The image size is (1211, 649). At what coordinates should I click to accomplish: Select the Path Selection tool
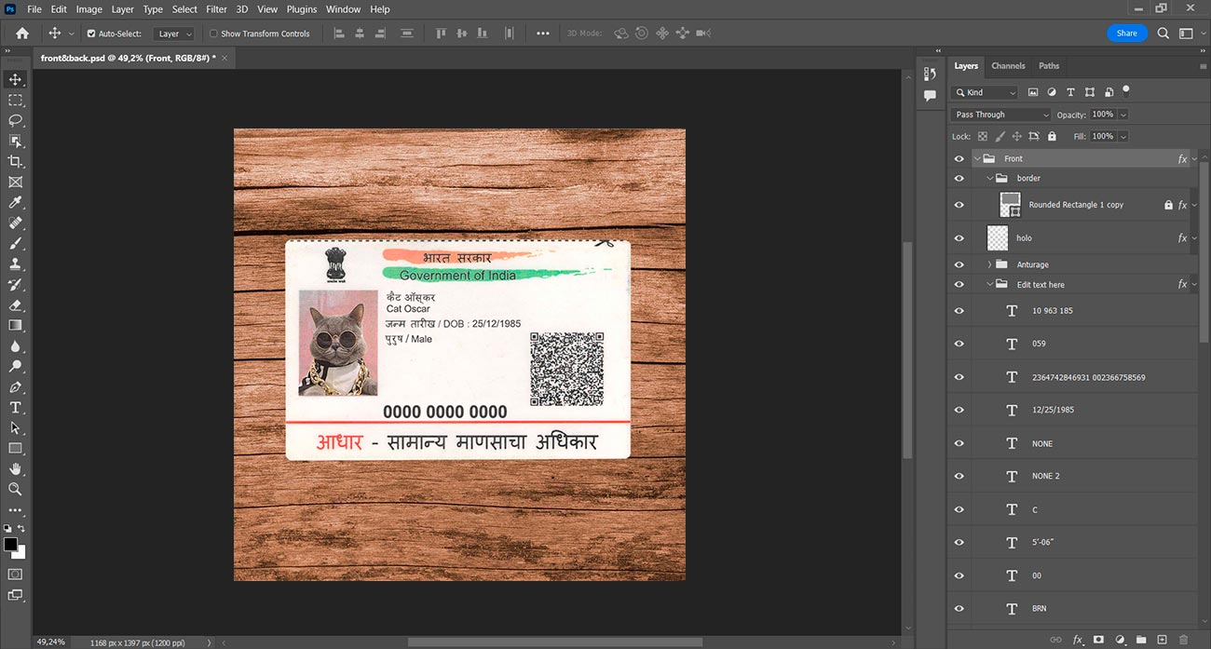click(x=15, y=427)
